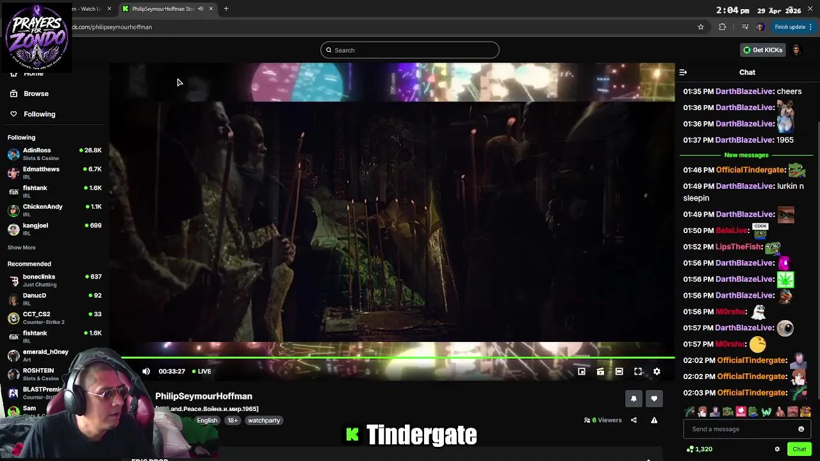Mute the PhilipSeymourHoffman tab audio icon
The height and width of the screenshot is (461, 820).
(x=201, y=8)
